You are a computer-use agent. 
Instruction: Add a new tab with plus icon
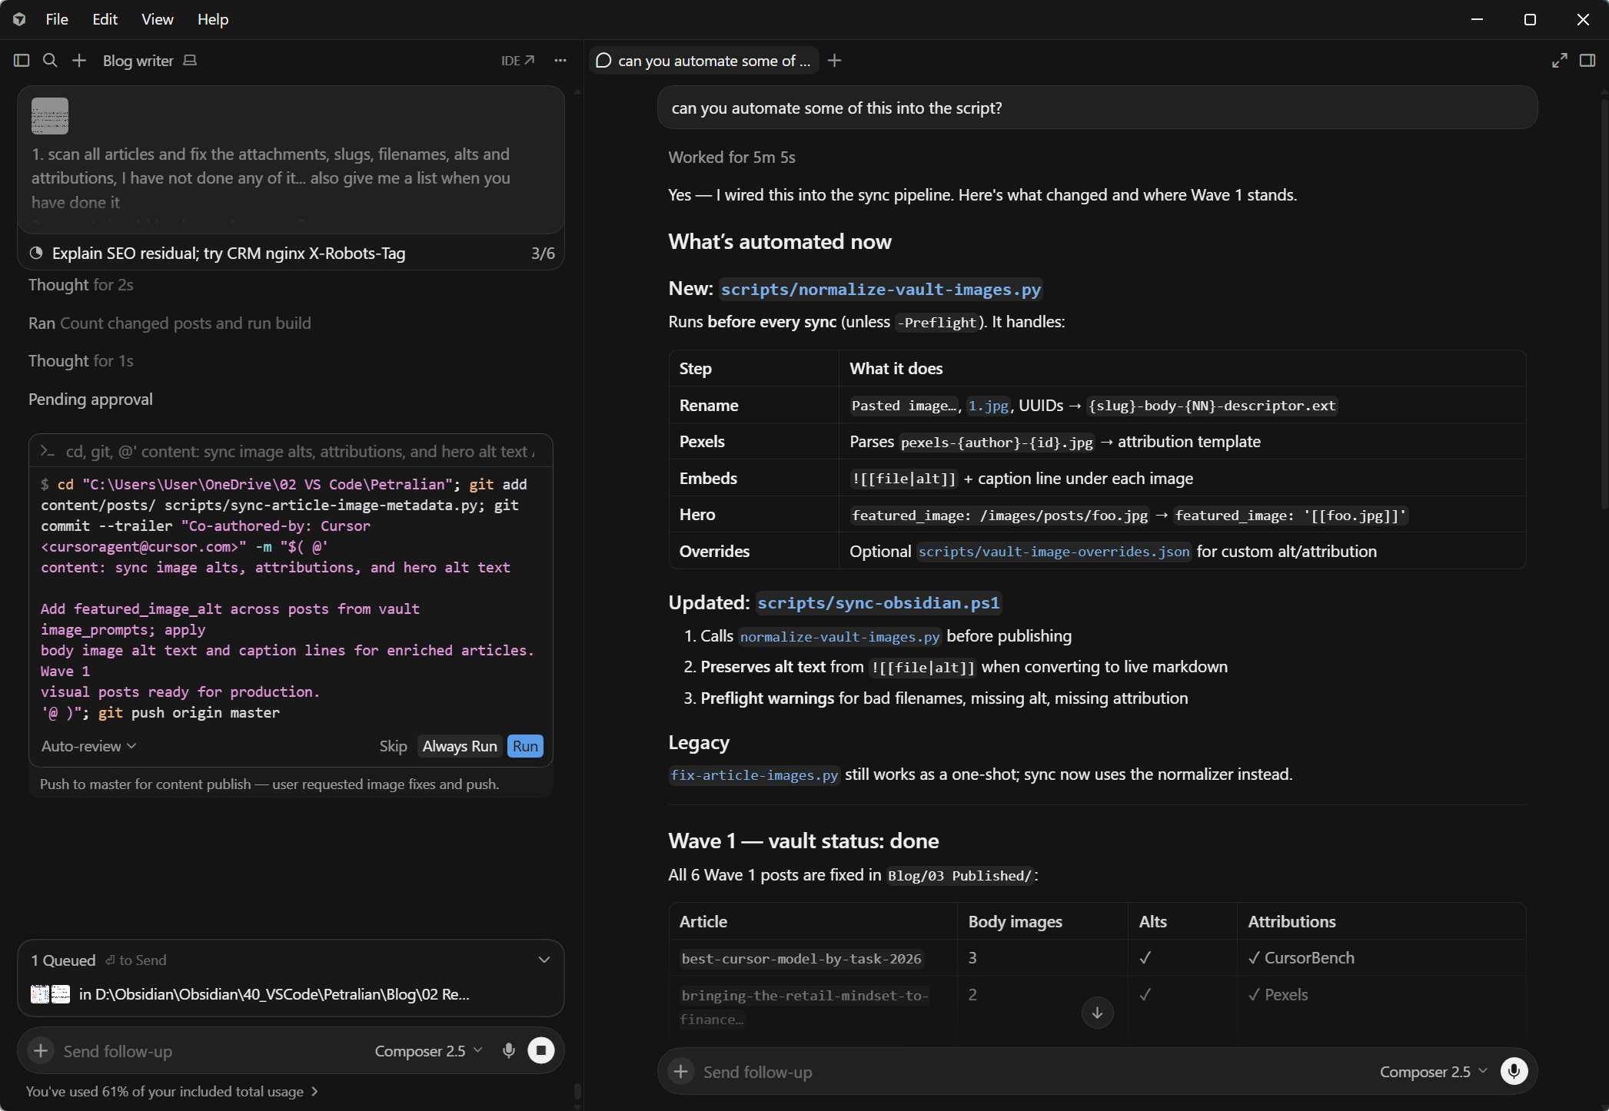pos(835,61)
